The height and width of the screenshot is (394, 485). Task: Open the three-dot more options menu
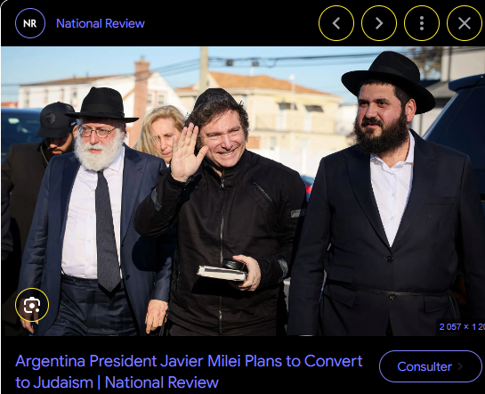pos(422,23)
